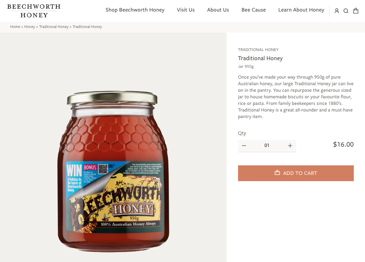
Task: Click the quantity input field showing 01
Action: click(267, 146)
